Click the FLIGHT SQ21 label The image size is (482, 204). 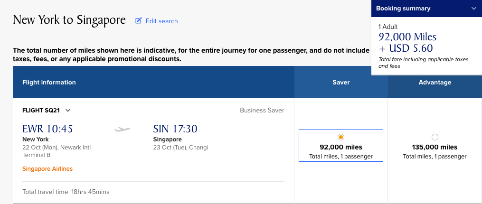point(42,111)
